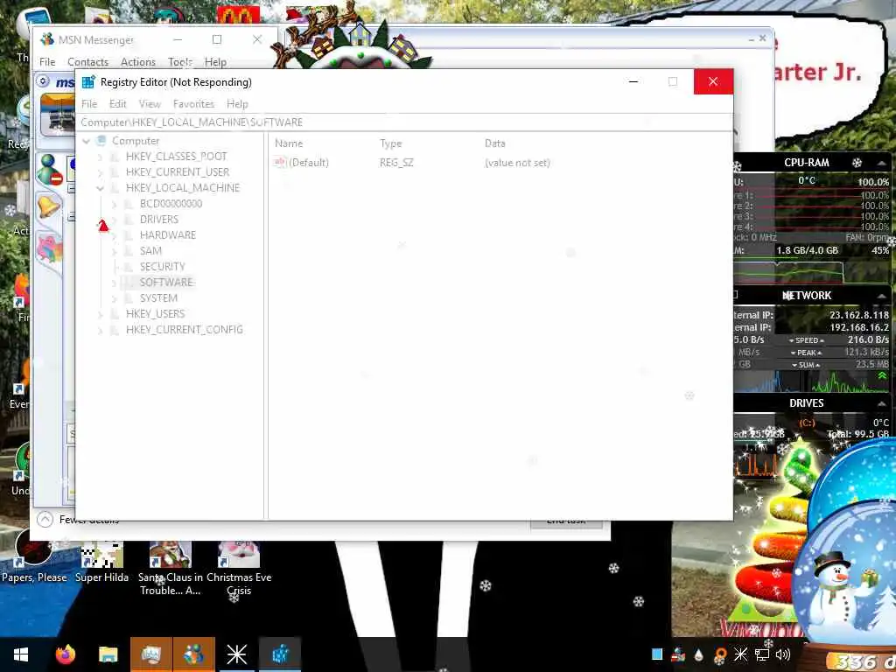Click the Data column header

tap(495, 143)
